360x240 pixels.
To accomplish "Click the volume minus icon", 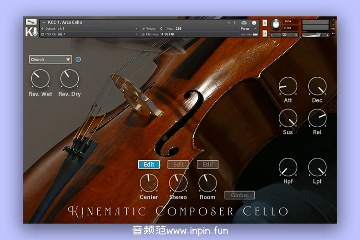I will 303,35.
